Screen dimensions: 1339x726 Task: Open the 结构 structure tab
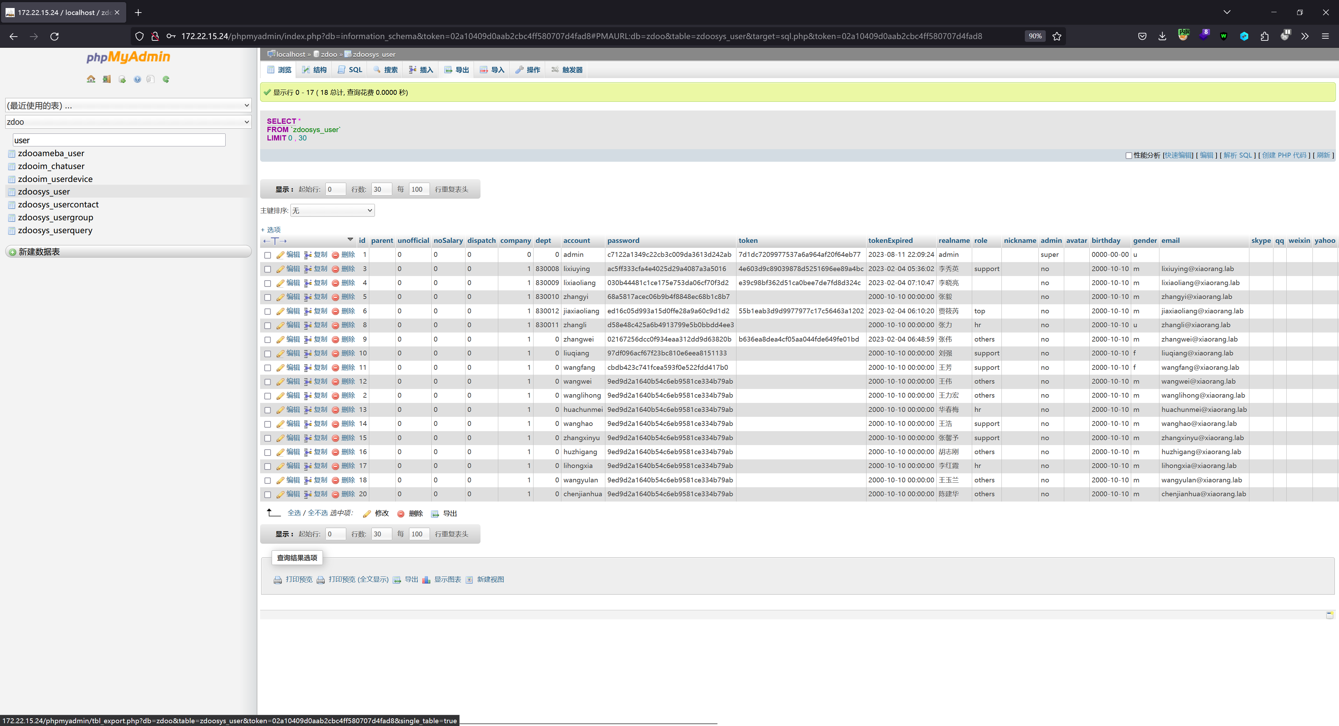click(x=315, y=70)
